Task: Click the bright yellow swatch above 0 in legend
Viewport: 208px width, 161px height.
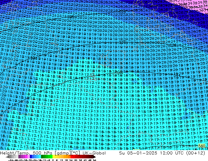Action: click(x=53, y=157)
